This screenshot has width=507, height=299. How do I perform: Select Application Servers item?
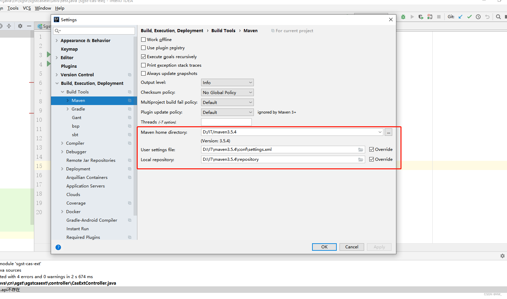tap(86, 186)
